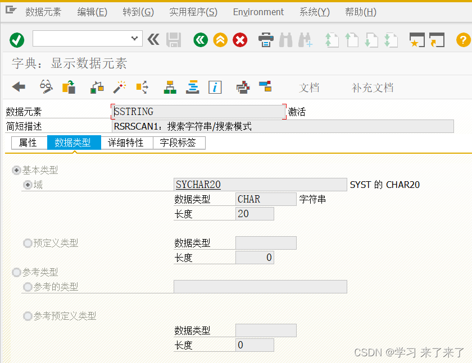Switch to the 字段标签 tab

(179, 143)
